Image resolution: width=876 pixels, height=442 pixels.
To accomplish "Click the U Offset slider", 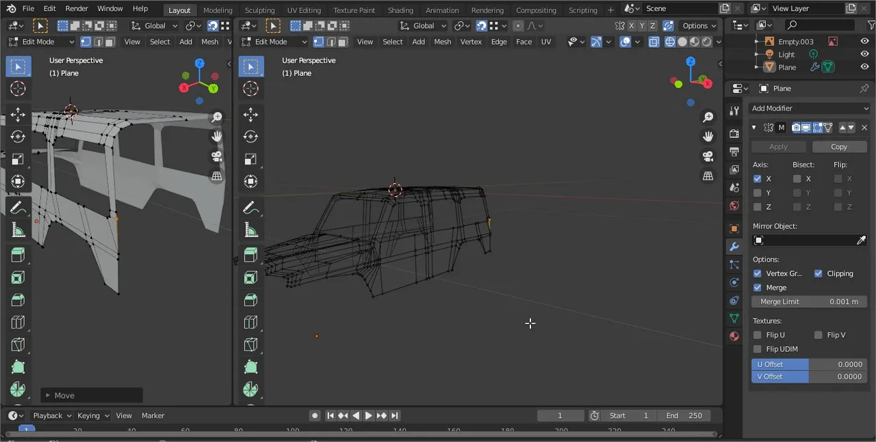I will tap(809, 365).
